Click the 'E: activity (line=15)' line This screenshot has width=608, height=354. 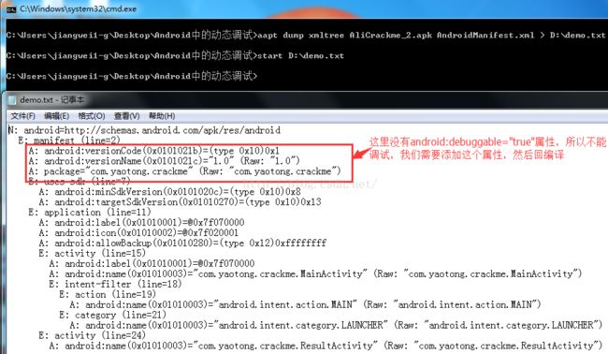pos(93,254)
